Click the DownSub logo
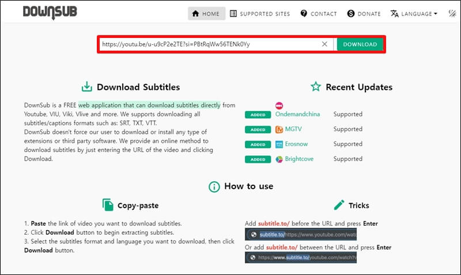Screen dimensions: 461x275 [50, 12]
